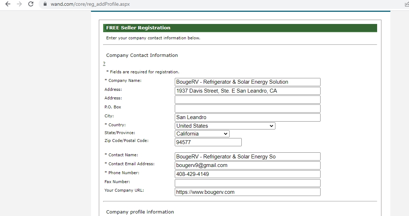Click the empty second Address field
This screenshot has height=216, width=409.
pyautogui.click(x=247, y=99)
